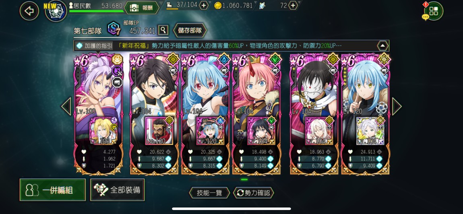Screen dimensions: 463x214
Task: Tap the gold coin currency icon
Action: (218, 6)
